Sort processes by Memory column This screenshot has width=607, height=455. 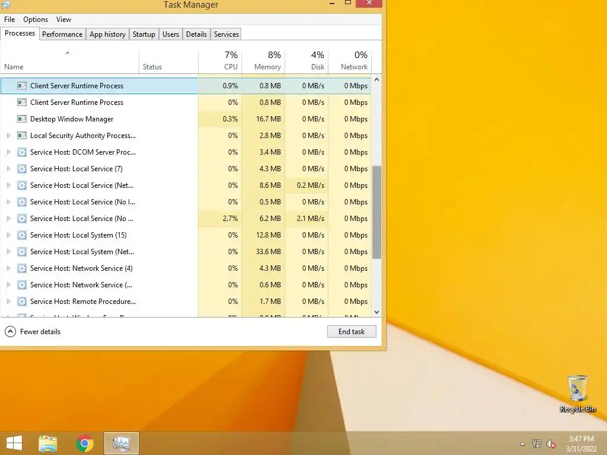click(x=263, y=61)
